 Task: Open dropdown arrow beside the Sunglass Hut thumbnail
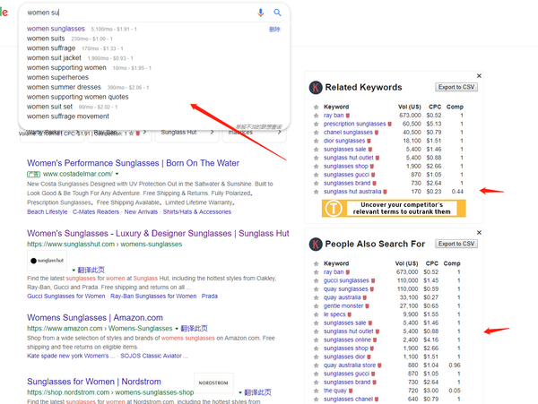pyautogui.click(x=74, y=270)
